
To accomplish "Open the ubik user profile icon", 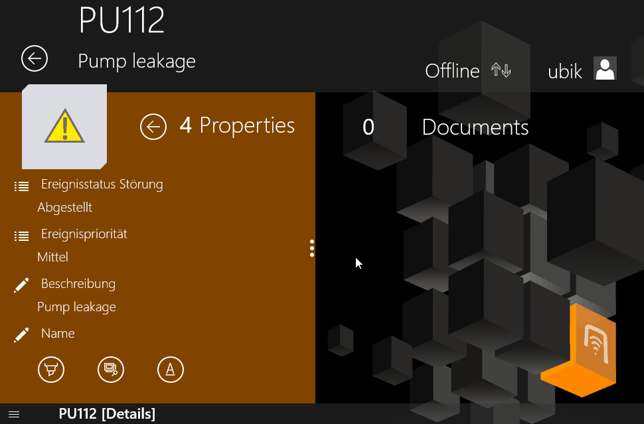I will click(x=605, y=68).
